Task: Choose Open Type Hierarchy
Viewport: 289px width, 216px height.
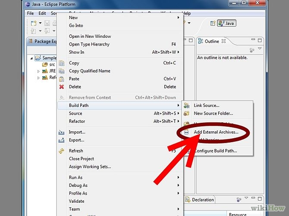Action: [x=120, y=44]
